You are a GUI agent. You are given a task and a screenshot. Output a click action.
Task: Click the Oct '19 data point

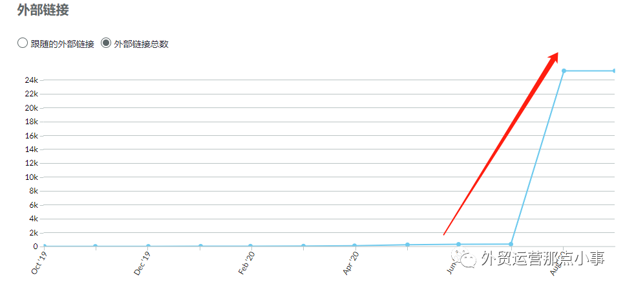(44, 246)
